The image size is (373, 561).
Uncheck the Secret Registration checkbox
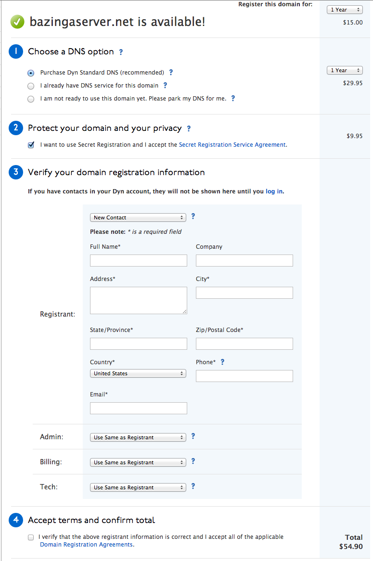pos(31,145)
